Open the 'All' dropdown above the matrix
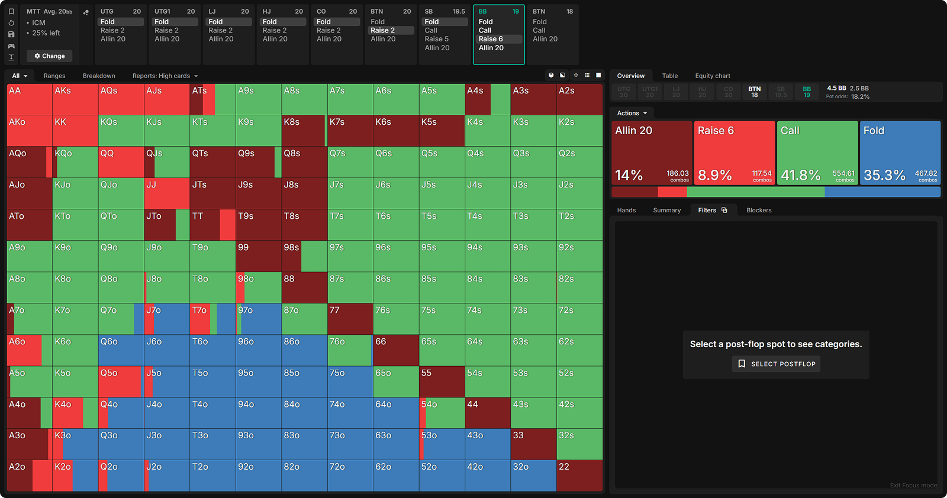The image size is (947, 498). [20, 76]
